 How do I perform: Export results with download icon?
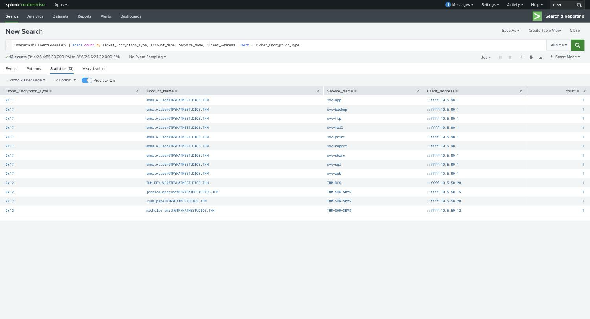click(x=541, y=57)
